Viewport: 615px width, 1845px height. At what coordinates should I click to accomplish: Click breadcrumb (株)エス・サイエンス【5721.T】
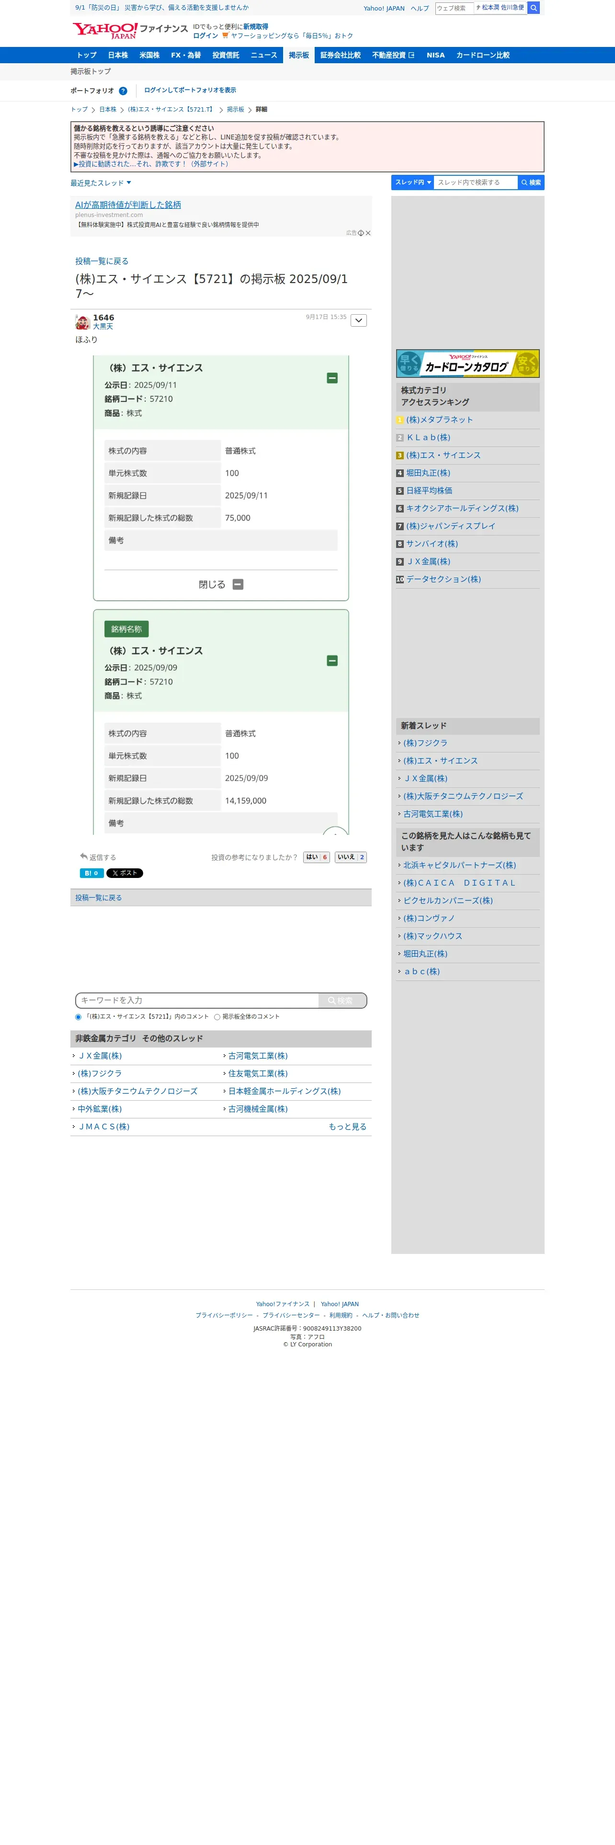[171, 110]
